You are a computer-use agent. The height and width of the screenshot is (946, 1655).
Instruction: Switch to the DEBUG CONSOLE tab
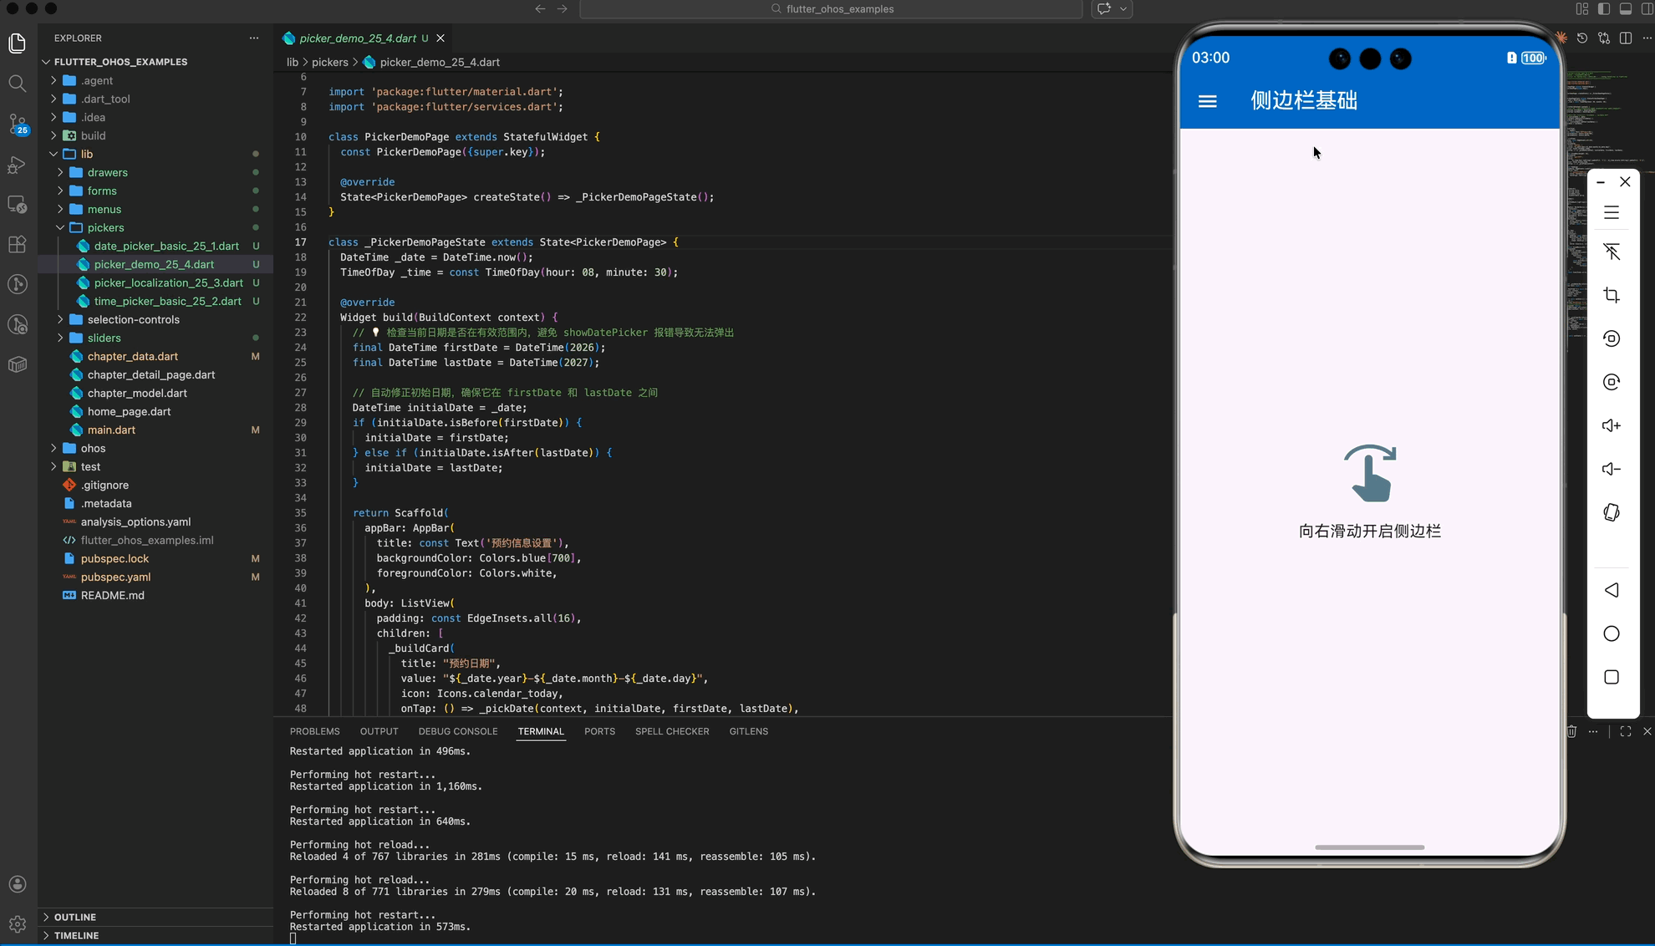tap(457, 731)
